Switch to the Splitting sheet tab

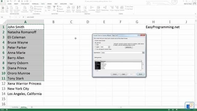point(24,107)
